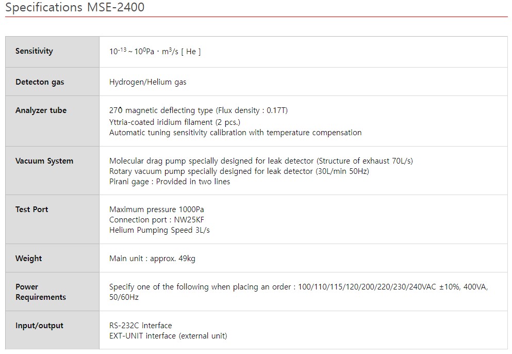Click the Yttria-coated iridium filament line
The width and height of the screenshot is (512, 354).
(x=174, y=122)
